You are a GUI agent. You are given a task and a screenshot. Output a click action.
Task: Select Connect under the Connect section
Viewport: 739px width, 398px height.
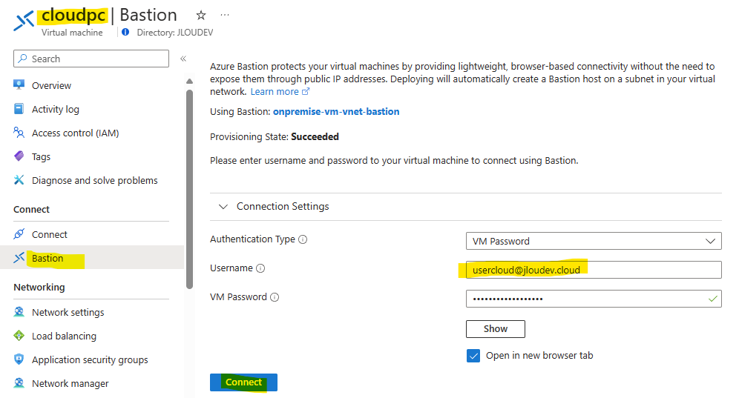point(50,234)
